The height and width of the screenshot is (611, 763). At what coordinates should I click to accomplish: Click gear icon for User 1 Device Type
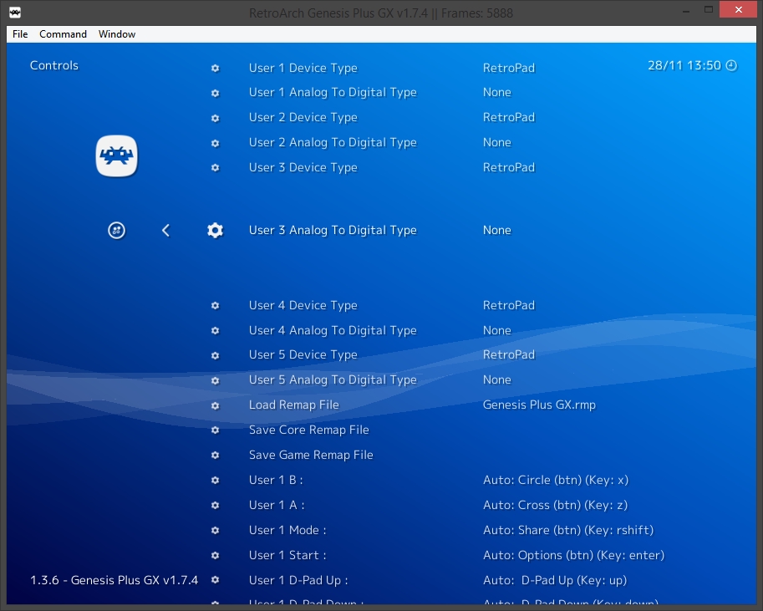coord(215,69)
